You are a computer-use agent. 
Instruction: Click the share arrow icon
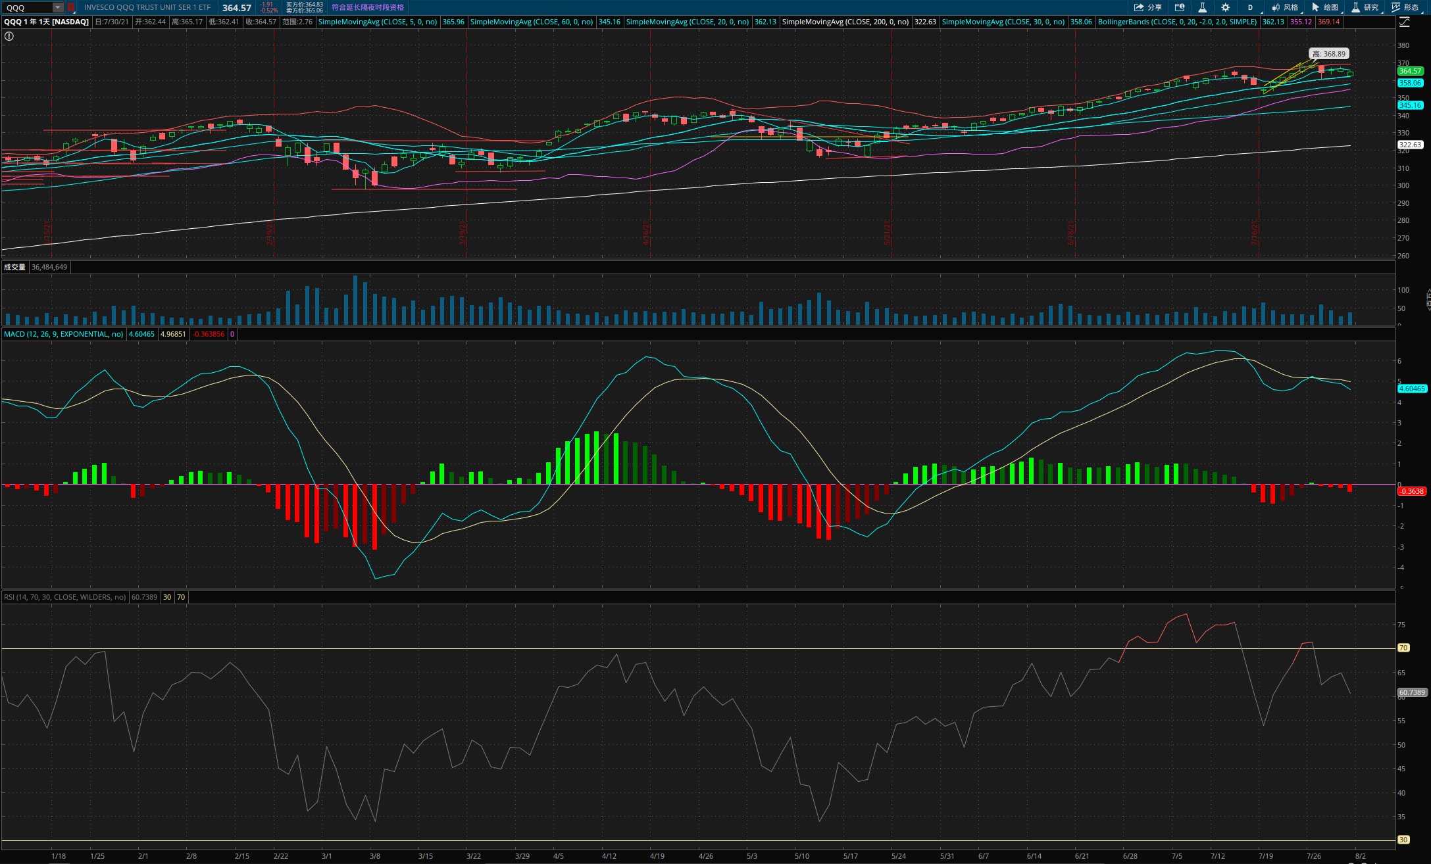pos(1139,8)
